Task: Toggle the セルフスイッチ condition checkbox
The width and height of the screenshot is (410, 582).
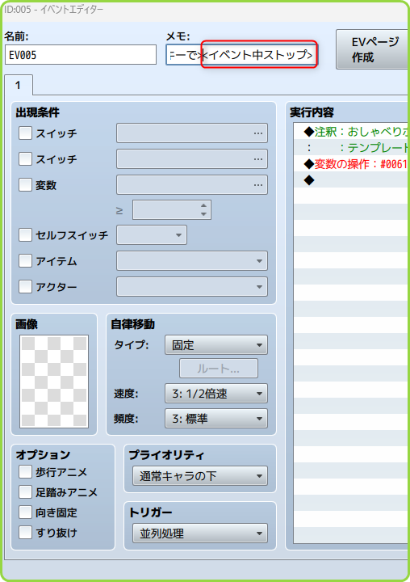Action: (x=25, y=235)
